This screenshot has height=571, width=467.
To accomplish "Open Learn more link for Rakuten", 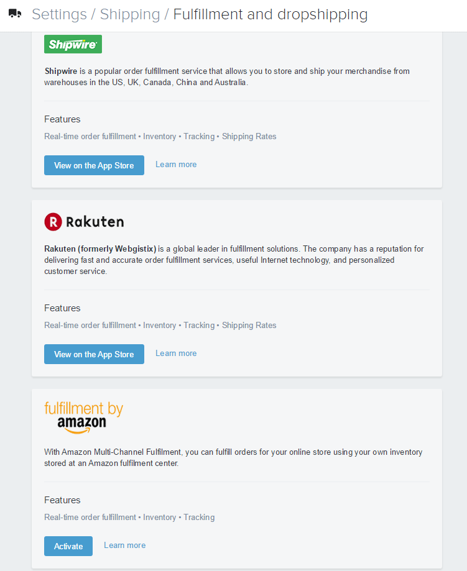I will (x=176, y=354).
